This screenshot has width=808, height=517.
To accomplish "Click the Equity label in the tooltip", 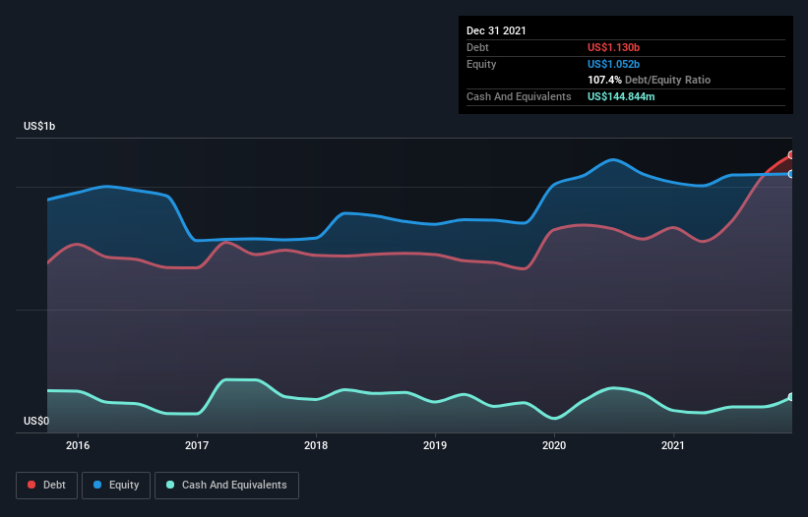I will coord(481,64).
